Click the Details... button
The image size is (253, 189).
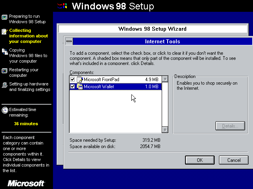[230, 126]
